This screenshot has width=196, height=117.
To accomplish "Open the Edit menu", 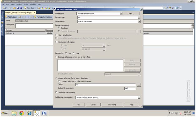I will pyautogui.click(x=7, y=4).
